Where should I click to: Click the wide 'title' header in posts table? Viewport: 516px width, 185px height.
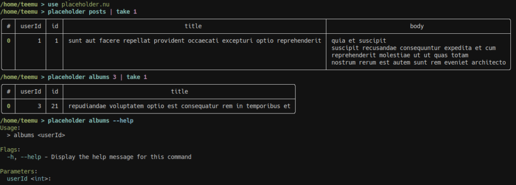[x=193, y=26]
